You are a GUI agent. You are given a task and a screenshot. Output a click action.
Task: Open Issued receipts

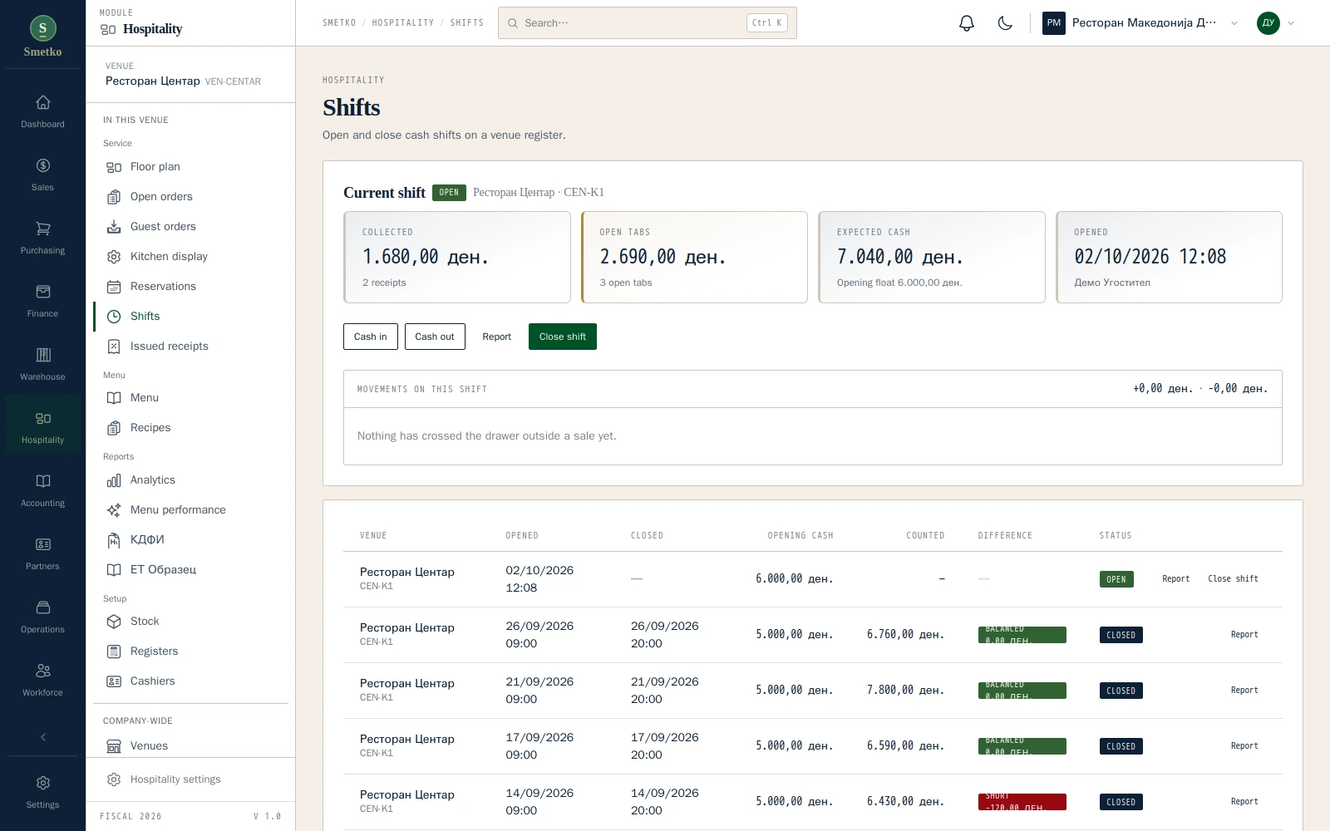[x=192, y=347]
